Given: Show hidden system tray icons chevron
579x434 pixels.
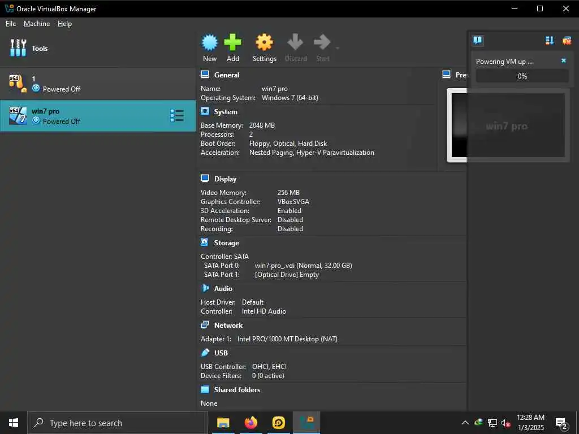Looking at the screenshot, I should tap(465, 423).
